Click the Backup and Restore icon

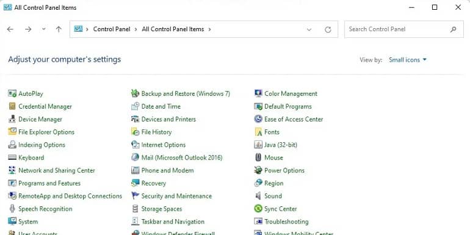coord(135,94)
